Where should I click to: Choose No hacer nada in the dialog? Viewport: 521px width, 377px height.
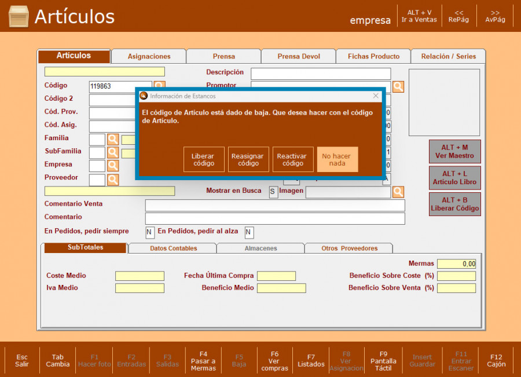point(337,159)
